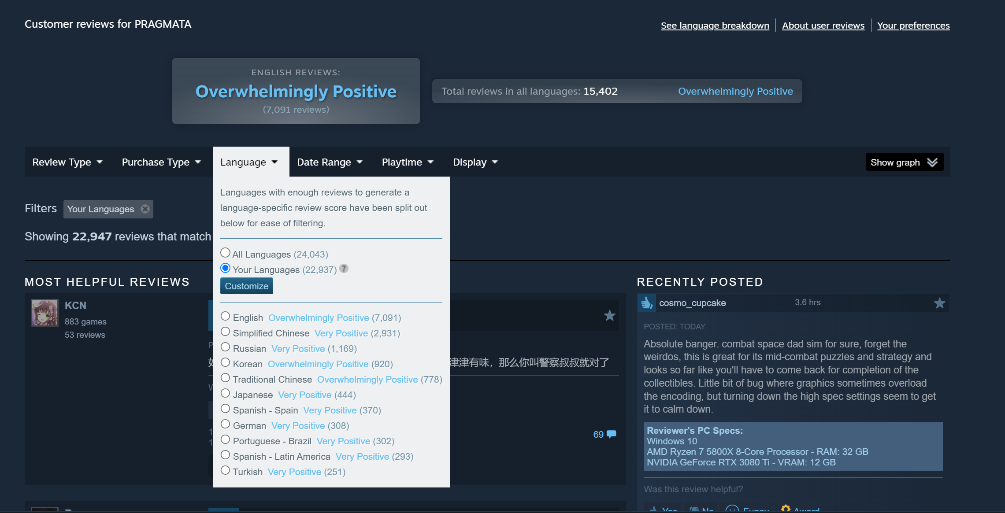The height and width of the screenshot is (513, 1005).
Task: Click the question mark help icon
Action: [x=344, y=269]
